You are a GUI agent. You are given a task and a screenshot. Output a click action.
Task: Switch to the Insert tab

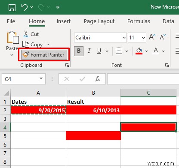[64, 21]
